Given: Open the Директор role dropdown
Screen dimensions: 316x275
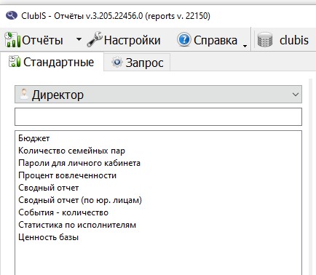Looking at the screenshot, I should click(x=158, y=95).
